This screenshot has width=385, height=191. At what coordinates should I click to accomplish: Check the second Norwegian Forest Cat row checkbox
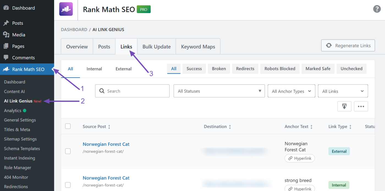68,185
